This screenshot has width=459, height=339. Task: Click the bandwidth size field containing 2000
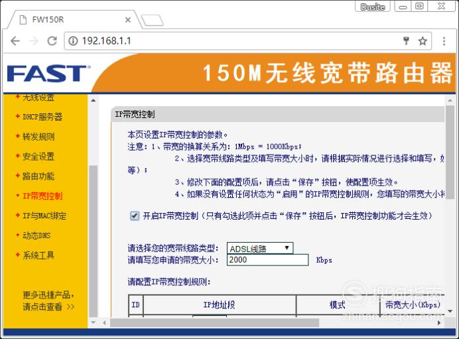coord(267,260)
